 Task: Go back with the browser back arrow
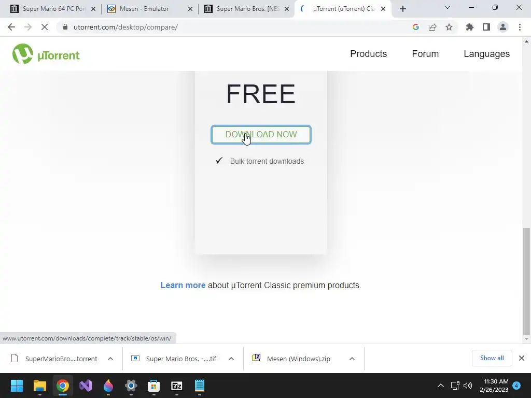[x=11, y=27]
